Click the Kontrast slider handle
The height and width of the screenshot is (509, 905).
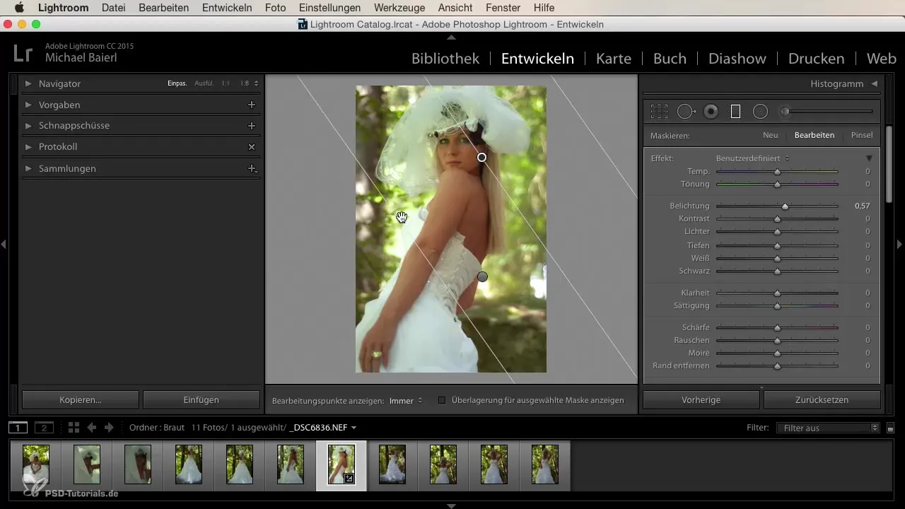[x=777, y=219]
